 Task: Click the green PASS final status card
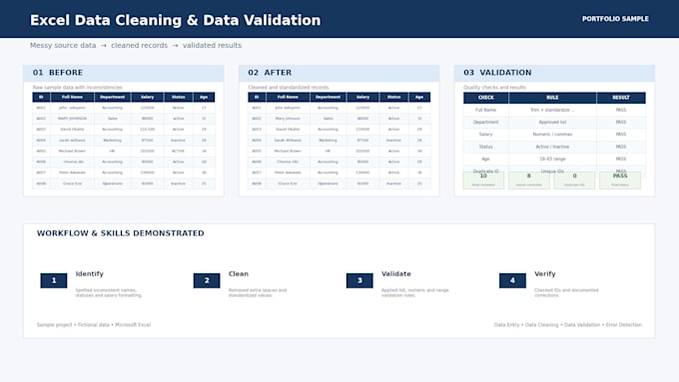click(x=620, y=180)
